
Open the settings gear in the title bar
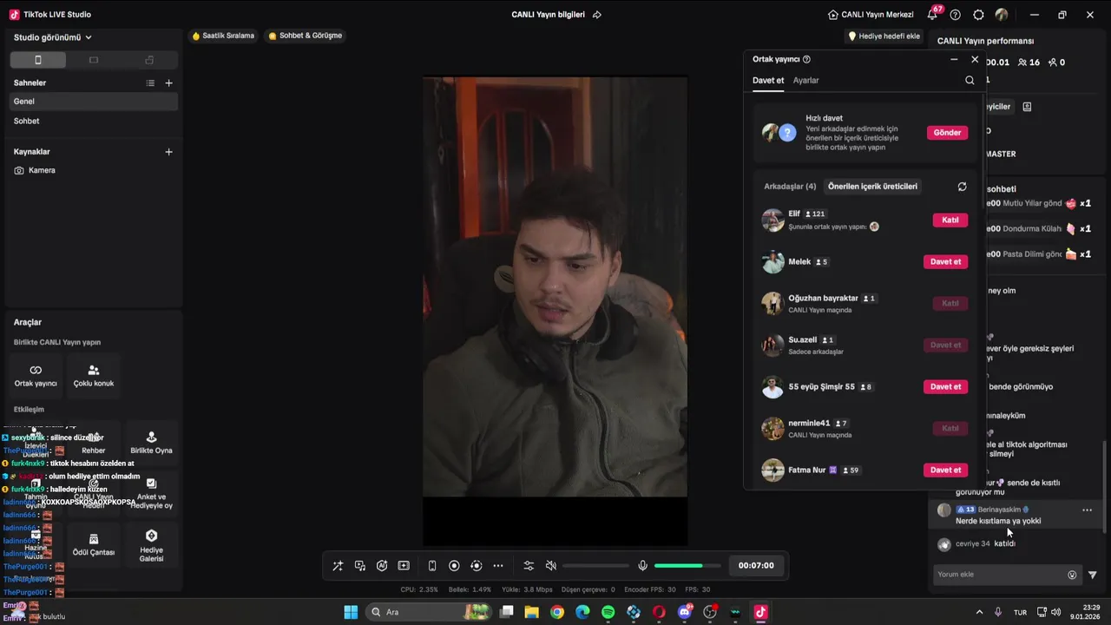[978, 15]
